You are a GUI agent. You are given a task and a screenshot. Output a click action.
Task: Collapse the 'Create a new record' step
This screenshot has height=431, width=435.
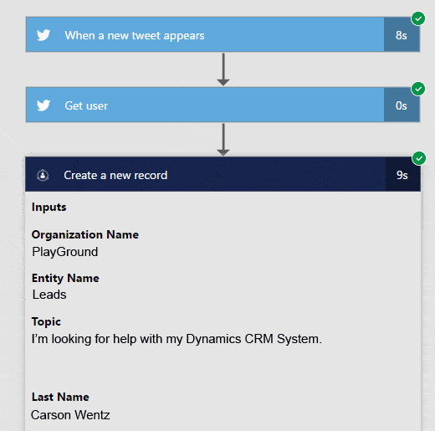coord(206,174)
